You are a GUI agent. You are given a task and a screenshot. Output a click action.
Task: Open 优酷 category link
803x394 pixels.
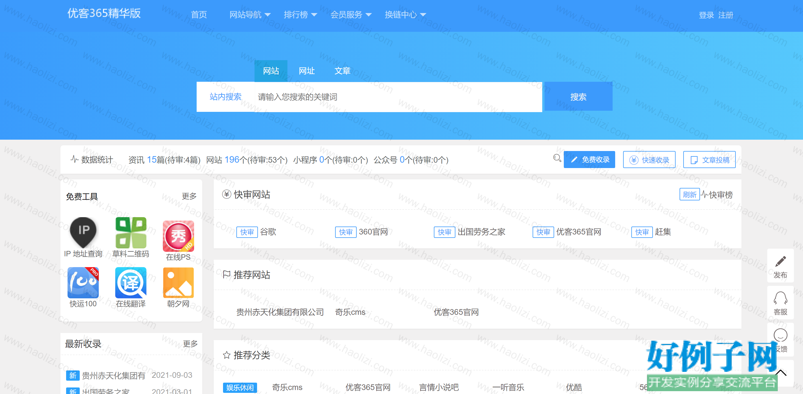(574, 387)
